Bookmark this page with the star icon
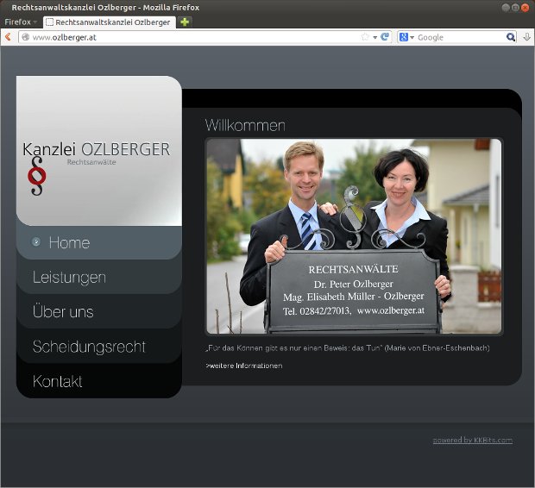This screenshot has width=535, height=488. coord(365,37)
